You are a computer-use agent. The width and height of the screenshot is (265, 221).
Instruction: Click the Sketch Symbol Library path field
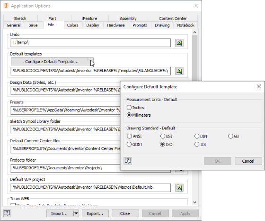click(65, 129)
